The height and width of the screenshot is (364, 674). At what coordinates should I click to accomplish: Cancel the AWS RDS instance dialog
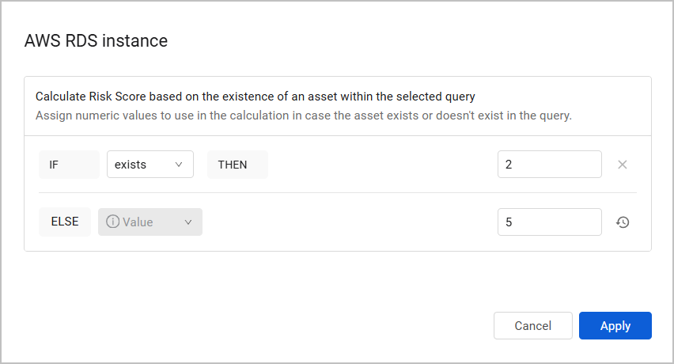[x=532, y=326]
